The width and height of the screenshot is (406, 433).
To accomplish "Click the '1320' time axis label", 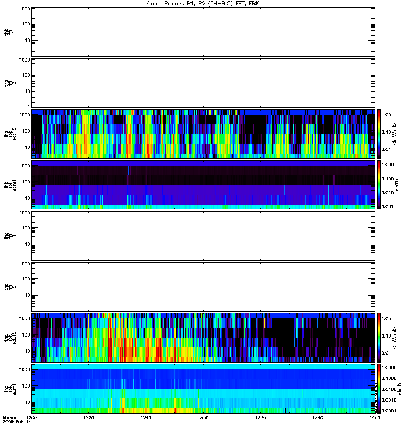I will (260, 418).
